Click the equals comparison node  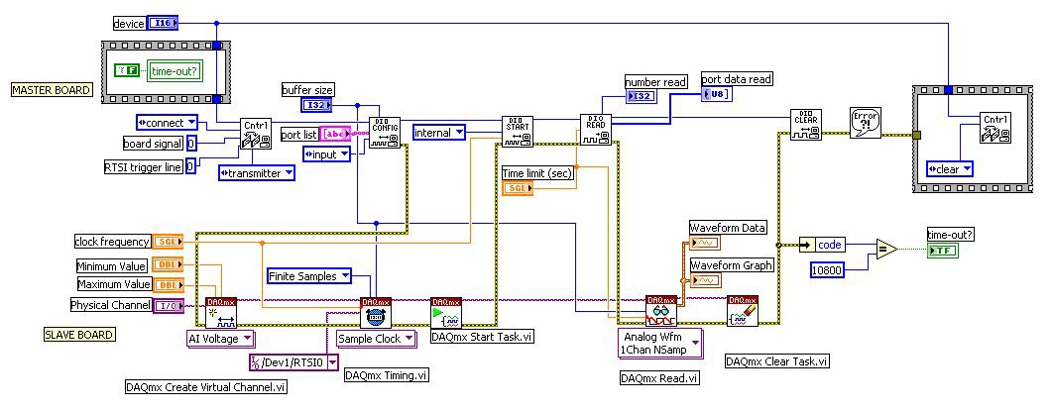[x=885, y=251]
